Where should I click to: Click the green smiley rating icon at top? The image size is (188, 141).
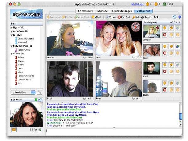pyautogui.click(x=165, y=4)
